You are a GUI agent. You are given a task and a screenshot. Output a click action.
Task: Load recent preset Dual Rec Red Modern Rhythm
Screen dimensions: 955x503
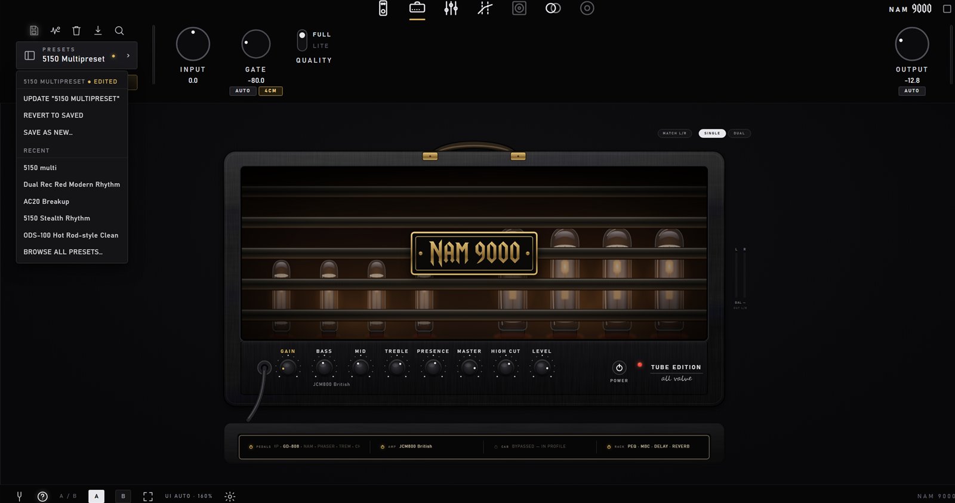point(72,184)
